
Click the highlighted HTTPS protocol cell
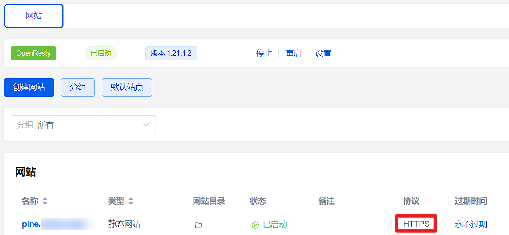[x=416, y=224]
